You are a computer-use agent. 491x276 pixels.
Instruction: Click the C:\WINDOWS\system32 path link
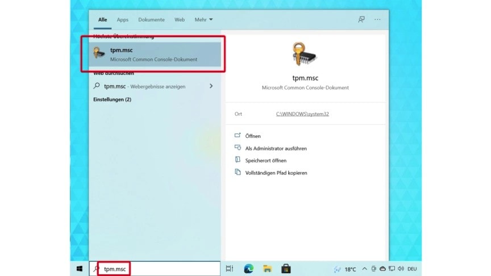coord(302,114)
